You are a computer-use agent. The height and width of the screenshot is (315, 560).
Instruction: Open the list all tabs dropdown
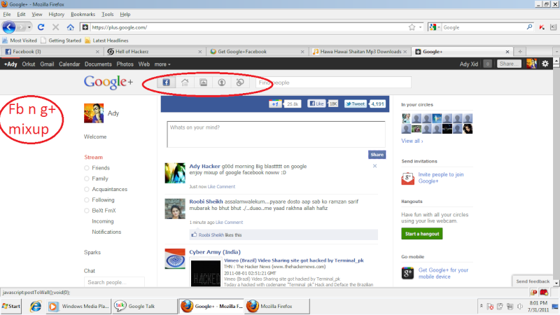point(556,51)
